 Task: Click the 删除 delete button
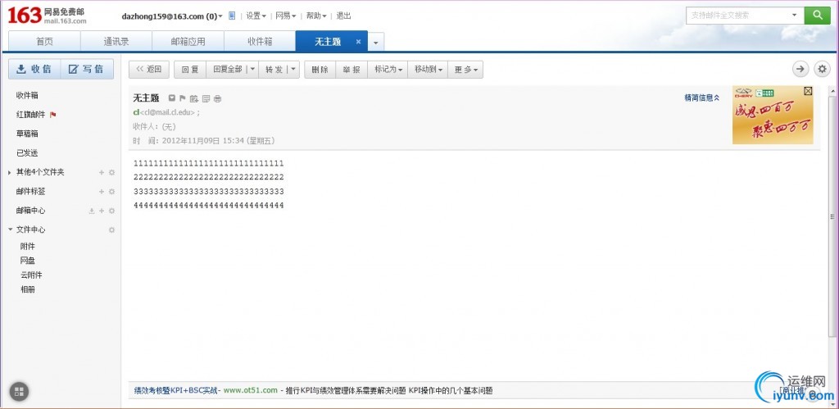[x=320, y=69]
